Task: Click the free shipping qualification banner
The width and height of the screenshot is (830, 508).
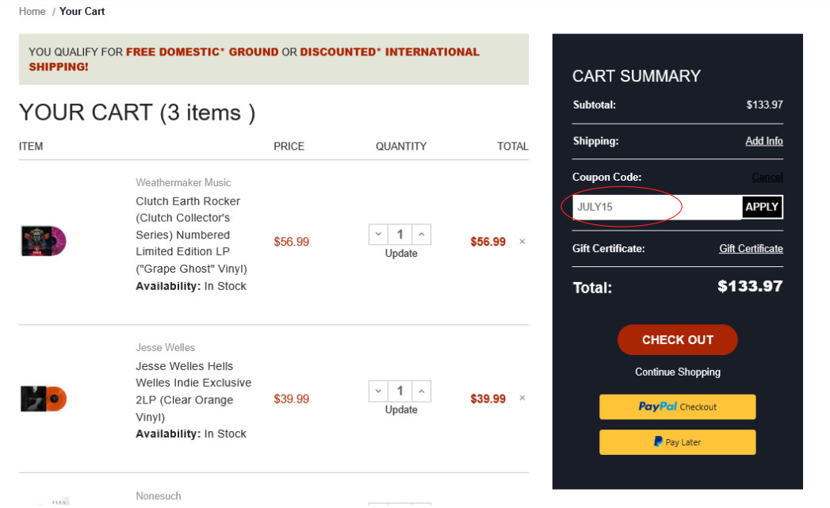Action: click(273, 59)
